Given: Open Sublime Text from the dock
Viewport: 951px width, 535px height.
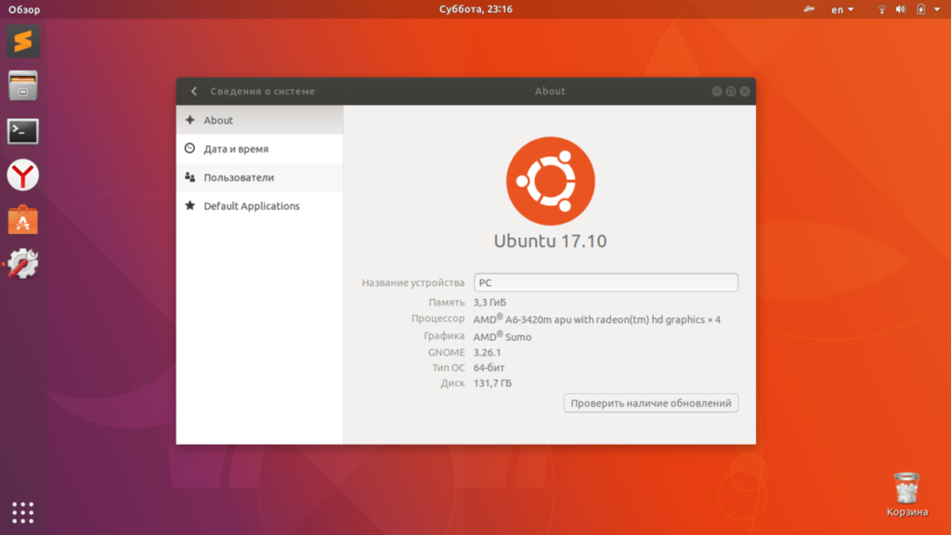Looking at the screenshot, I should pos(23,41).
